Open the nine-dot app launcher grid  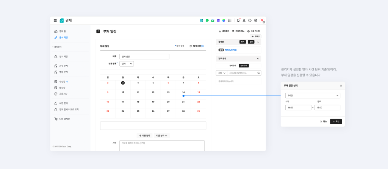click(230, 20)
